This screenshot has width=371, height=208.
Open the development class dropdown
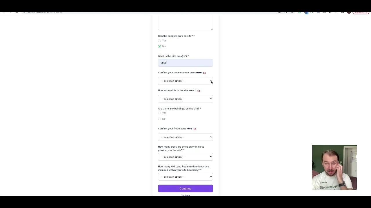pyautogui.click(x=185, y=81)
